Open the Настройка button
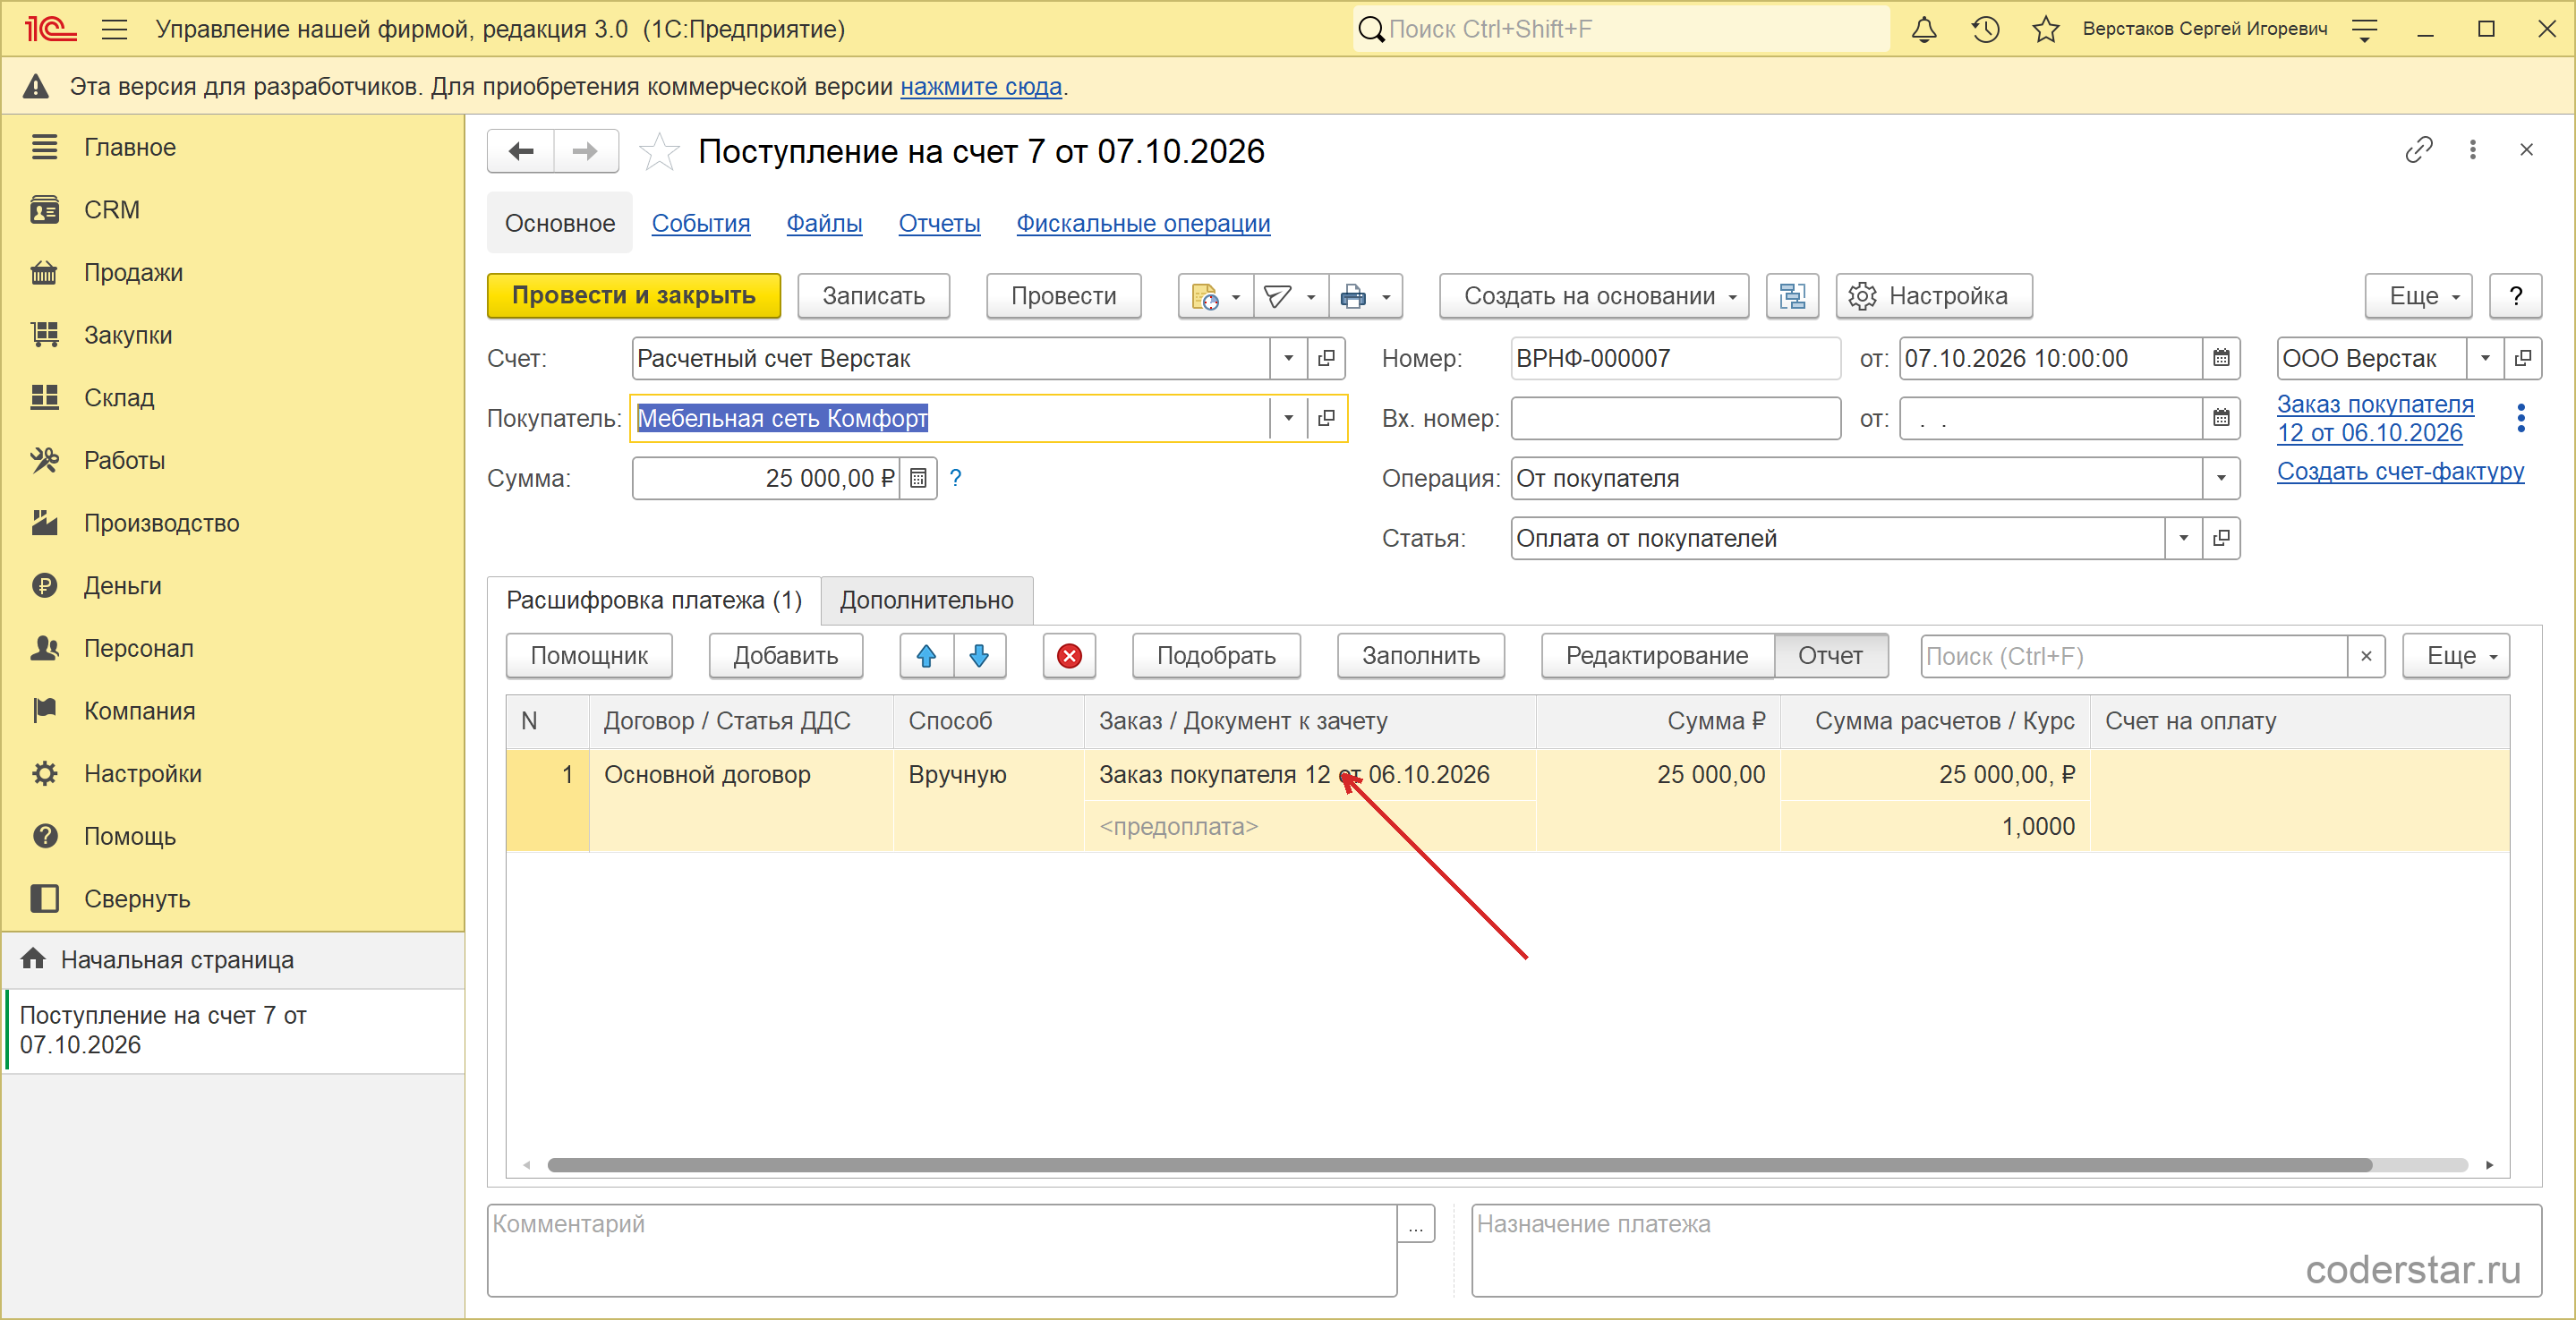The width and height of the screenshot is (2576, 1320). pyautogui.click(x=1934, y=296)
